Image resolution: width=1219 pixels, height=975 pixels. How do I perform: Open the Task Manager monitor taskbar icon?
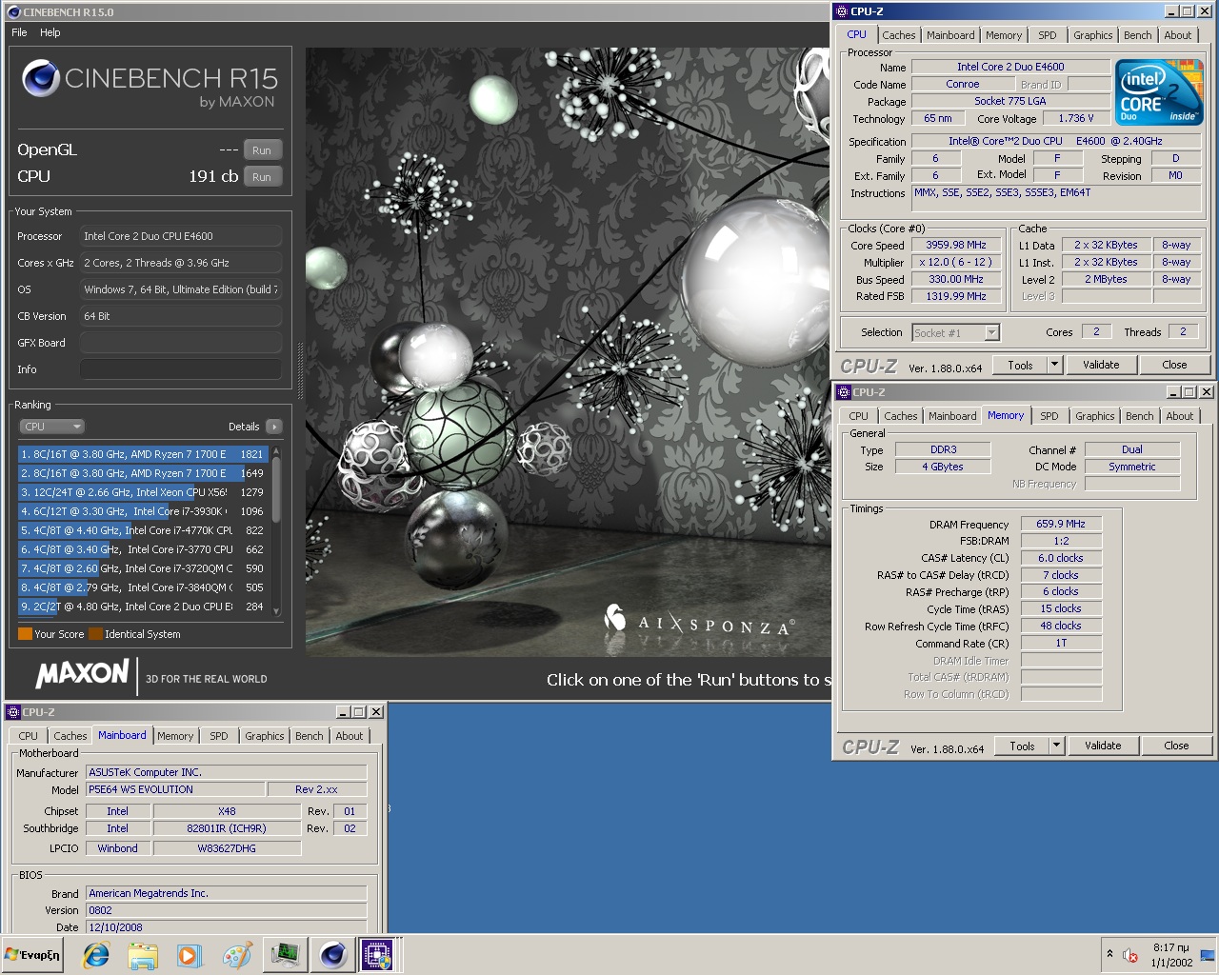[x=285, y=955]
